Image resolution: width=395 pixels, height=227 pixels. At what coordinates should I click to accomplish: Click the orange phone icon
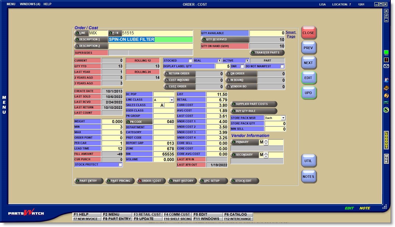tap(386, 96)
